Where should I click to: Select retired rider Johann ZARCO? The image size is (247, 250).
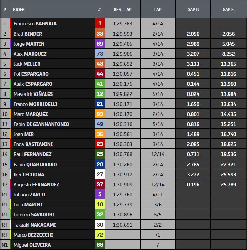[29, 194]
